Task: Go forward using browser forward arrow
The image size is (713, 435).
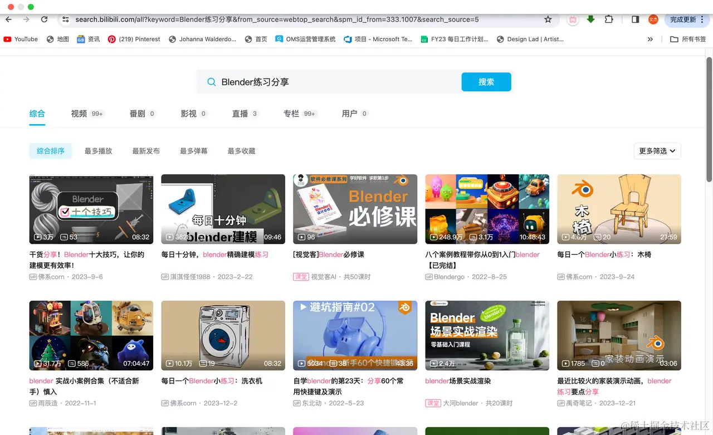Action: tap(26, 19)
